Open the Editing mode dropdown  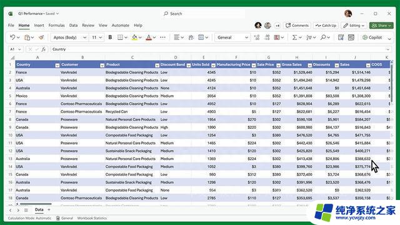pyautogui.click(x=354, y=26)
